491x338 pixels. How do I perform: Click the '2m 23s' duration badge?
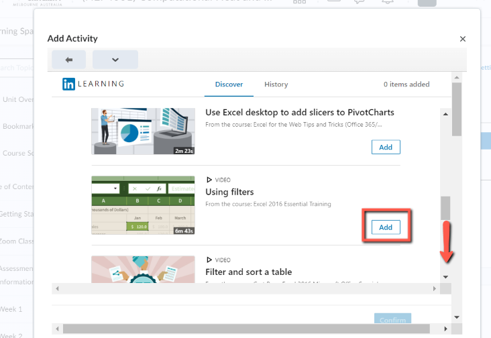184,151
